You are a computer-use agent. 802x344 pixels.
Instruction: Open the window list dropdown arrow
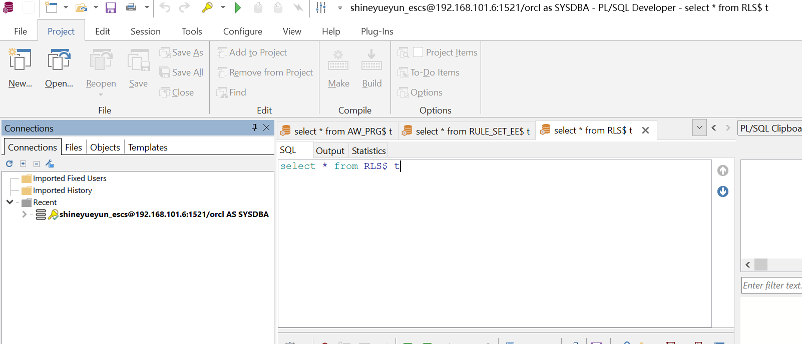[699, 127]
